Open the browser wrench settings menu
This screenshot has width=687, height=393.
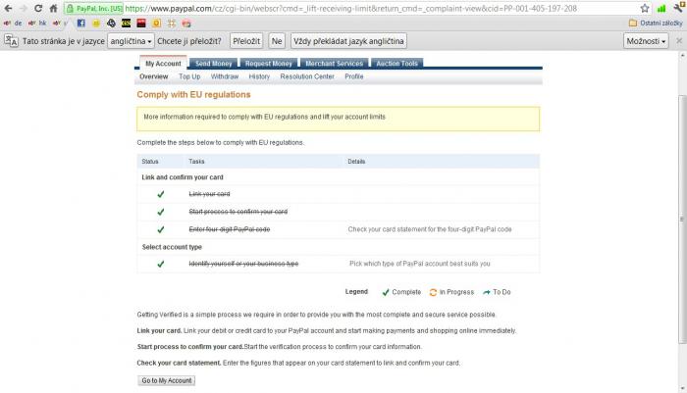tap(678, 8)
